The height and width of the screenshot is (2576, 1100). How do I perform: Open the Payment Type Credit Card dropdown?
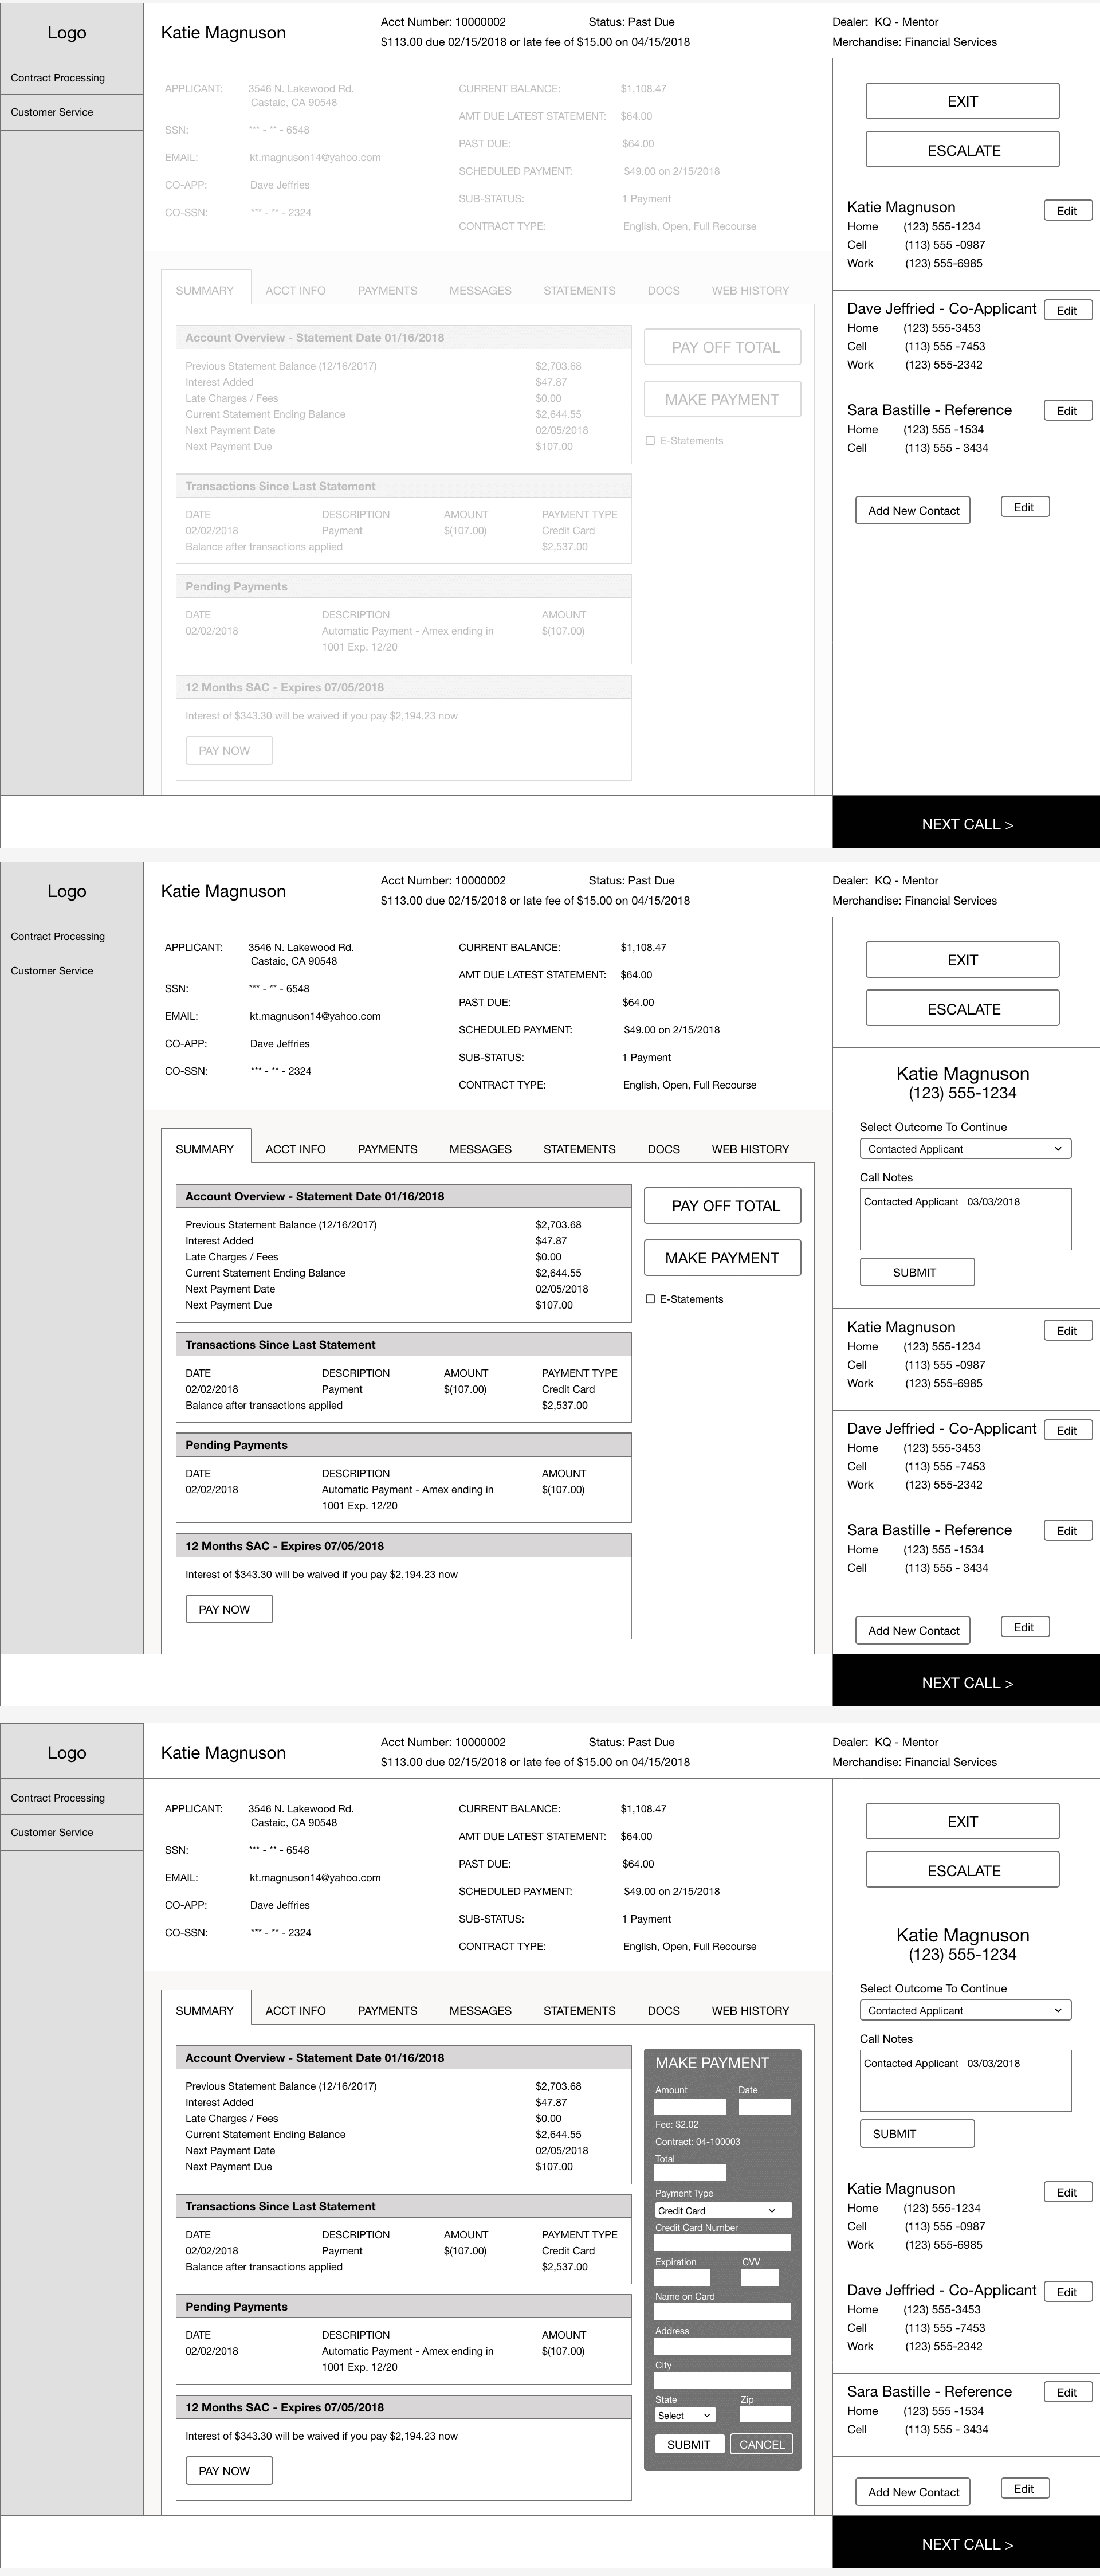[722, 2210]
